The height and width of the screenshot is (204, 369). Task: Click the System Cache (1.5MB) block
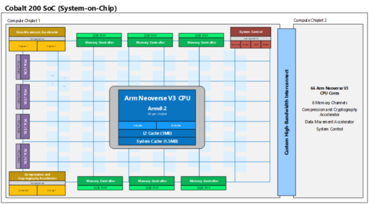click(157, 141)
